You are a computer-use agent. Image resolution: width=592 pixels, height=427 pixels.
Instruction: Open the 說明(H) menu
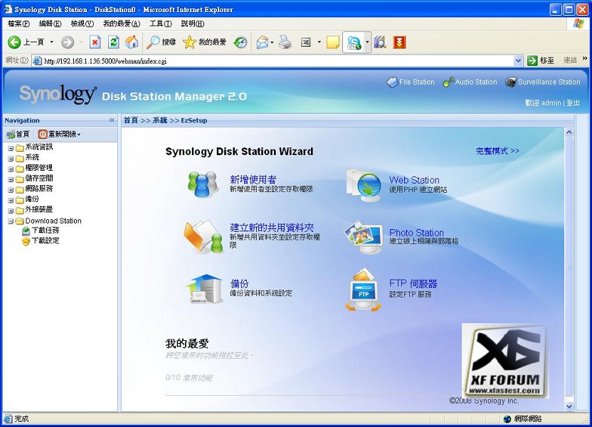[192, 23]
